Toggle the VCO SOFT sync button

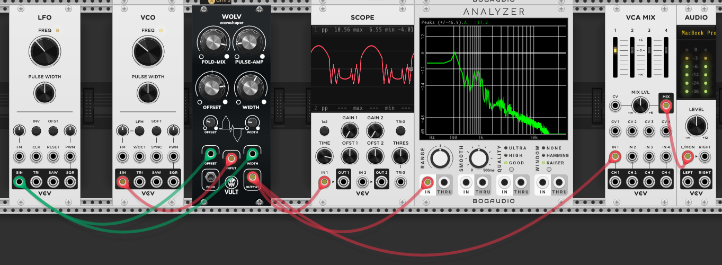point(156,130)
